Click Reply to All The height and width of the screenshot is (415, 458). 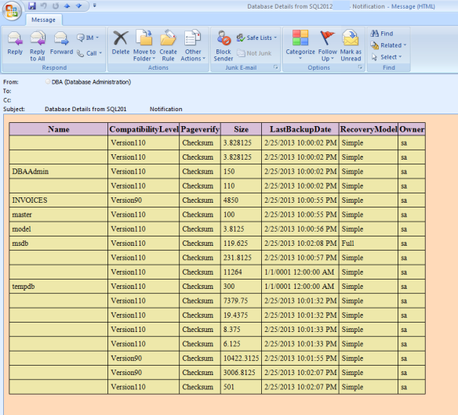point(38,45)
